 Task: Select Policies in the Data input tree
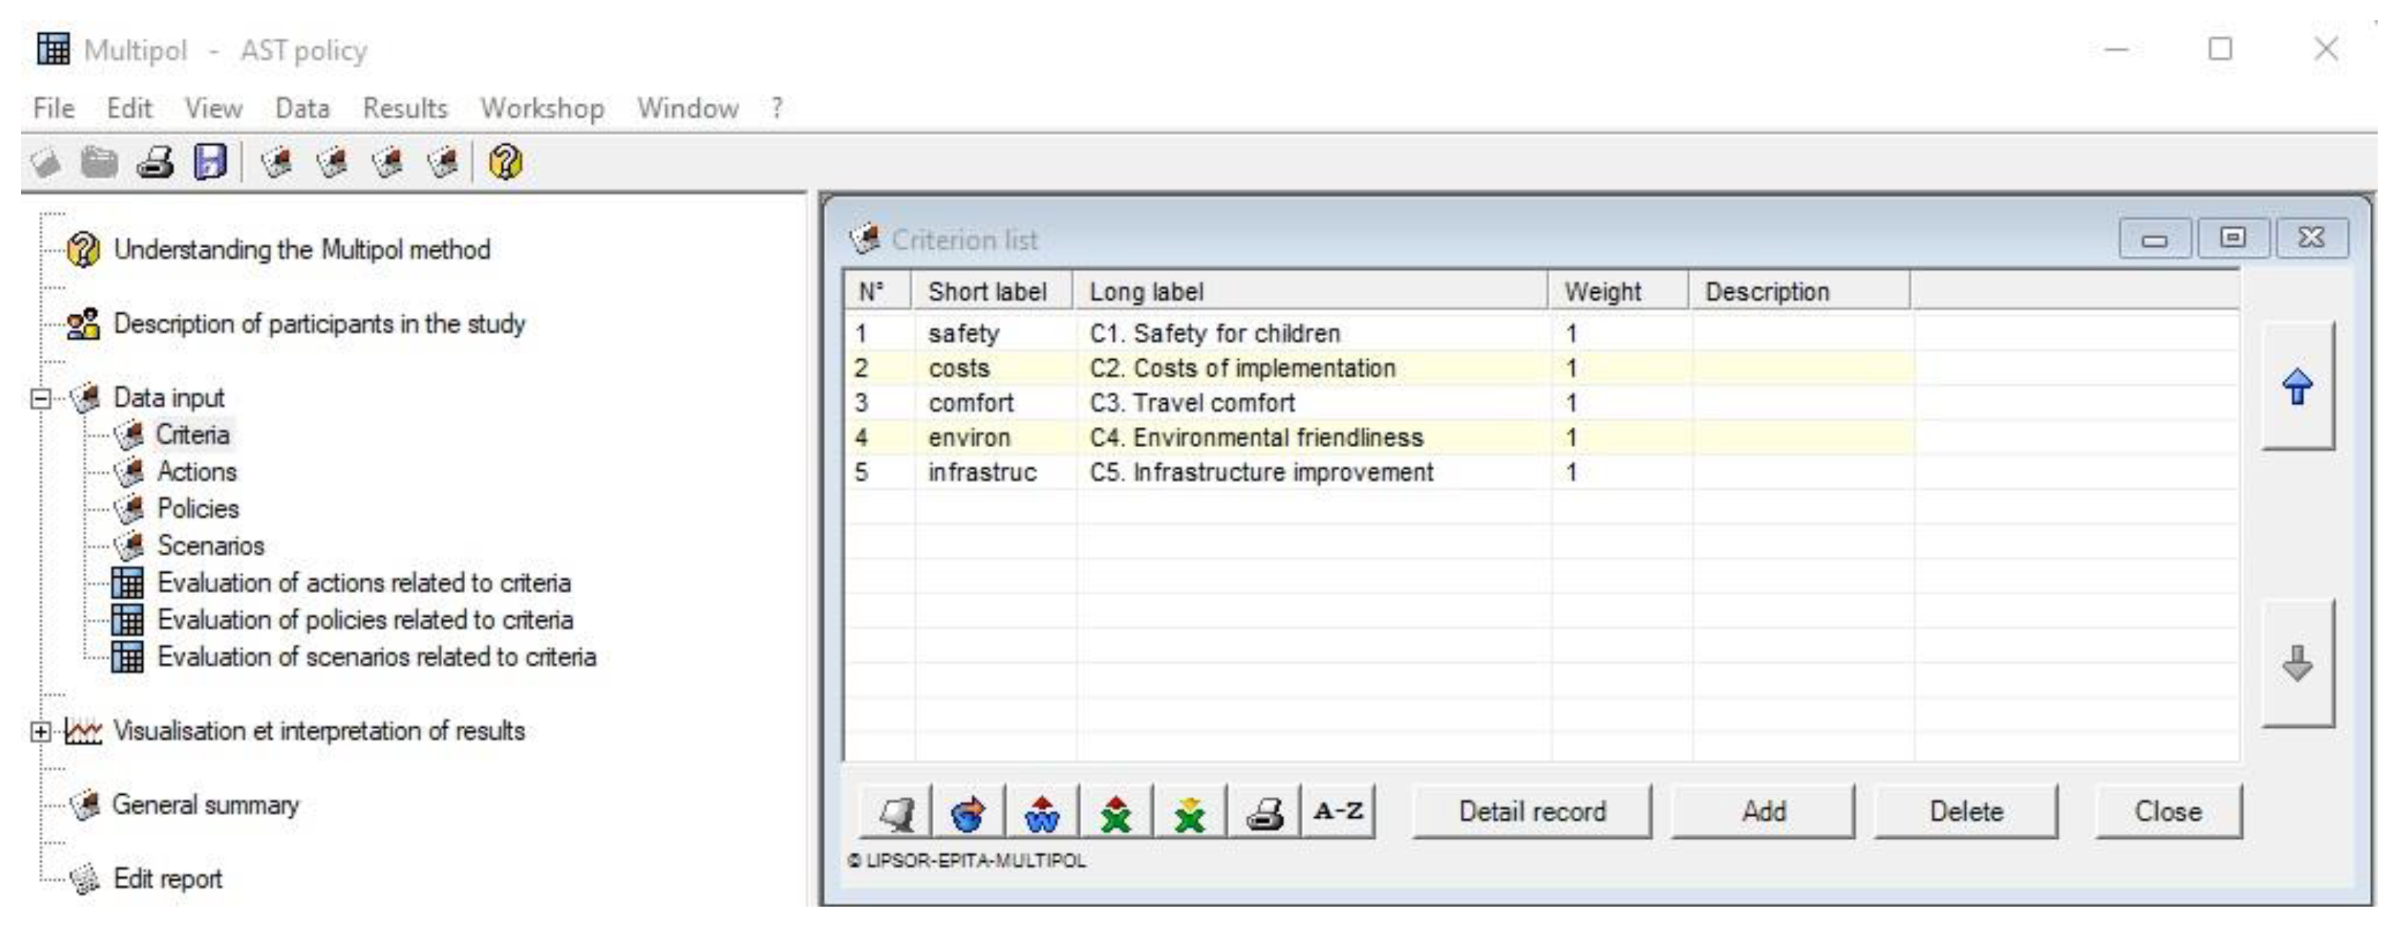point(197,508)
